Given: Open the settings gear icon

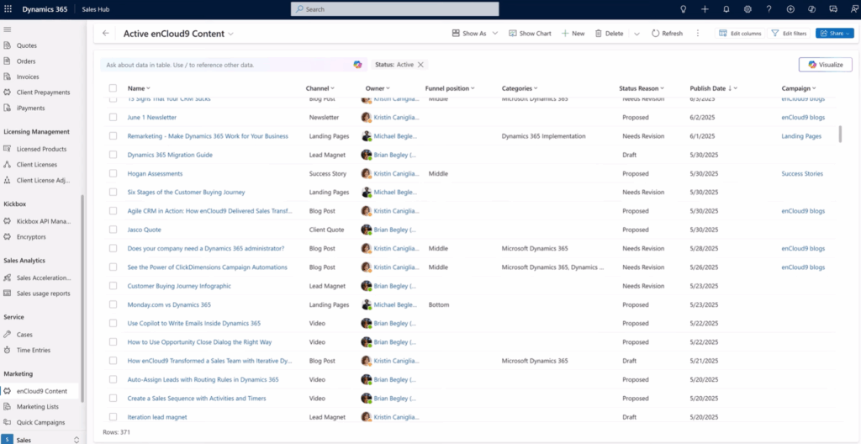Looking at the screenshot, I should pos(747,8).
